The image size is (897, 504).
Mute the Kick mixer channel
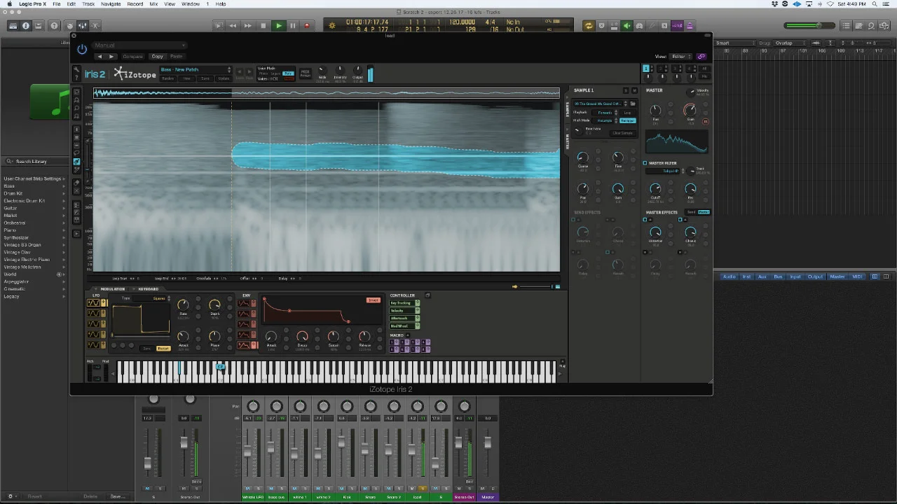342,489
